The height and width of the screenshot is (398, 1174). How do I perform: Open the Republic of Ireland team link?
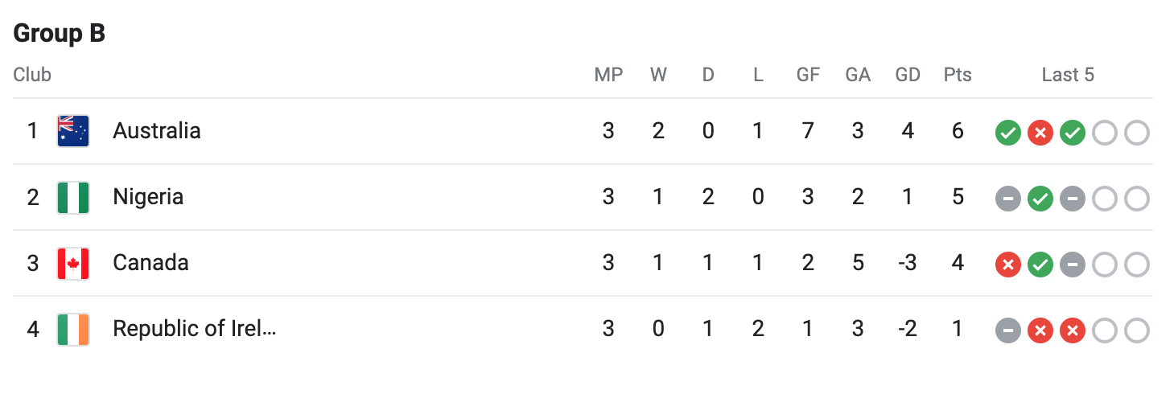click(x=194, y=329)
